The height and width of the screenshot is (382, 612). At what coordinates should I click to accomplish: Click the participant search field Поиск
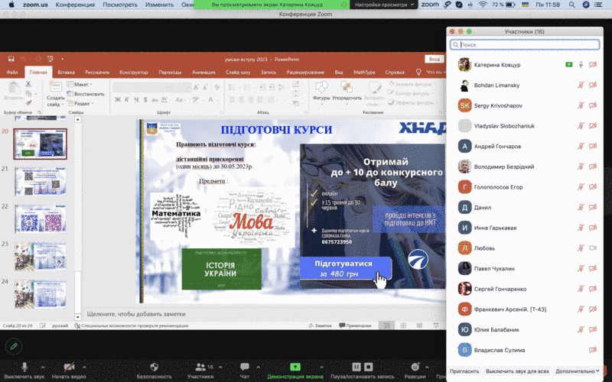(x=525, y=44)
